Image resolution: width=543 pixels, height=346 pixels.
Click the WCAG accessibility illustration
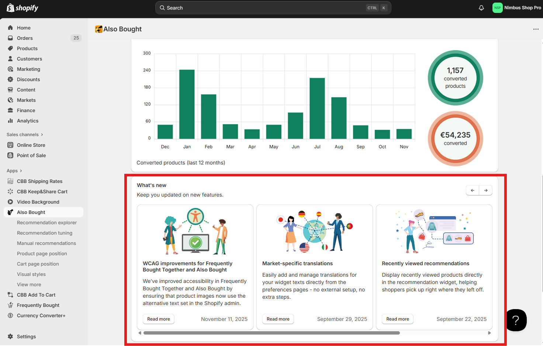click(x=195, y=231)
